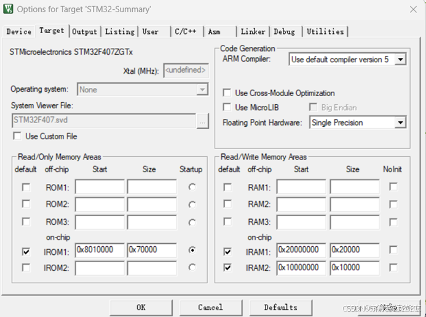Open the Asm tab
The height and width of the screenshot is (317, 426).
(x=215, y=31)
